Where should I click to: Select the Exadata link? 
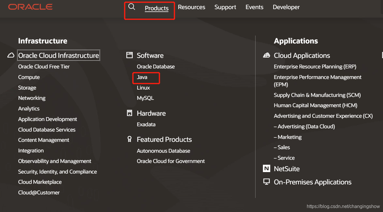(x=146, y=124)
